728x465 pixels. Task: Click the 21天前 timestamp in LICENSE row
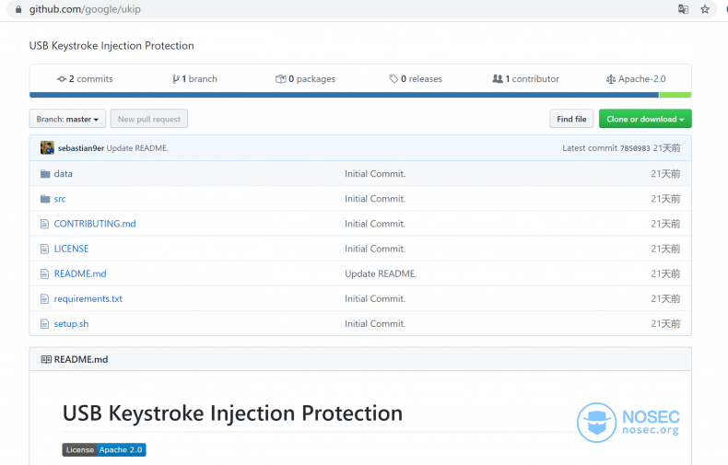665,249
